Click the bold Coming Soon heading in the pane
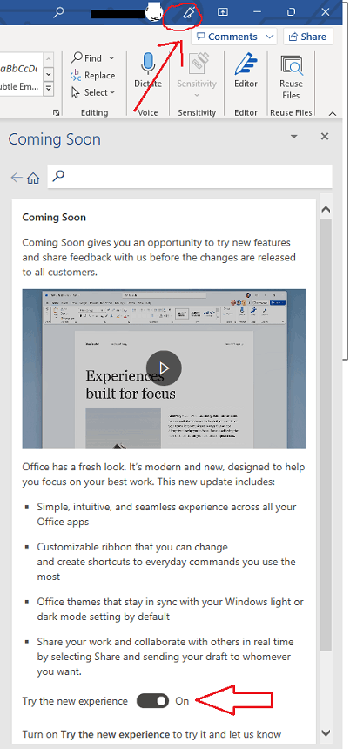This screenshot has height=749, width=350. [54, 218]
